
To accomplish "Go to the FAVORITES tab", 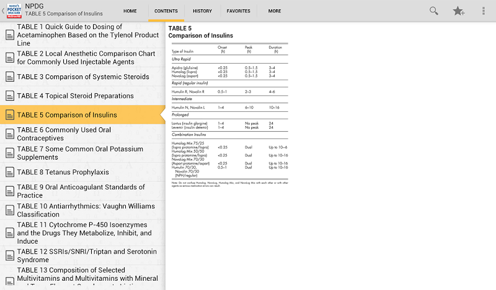I will point(239,11).
